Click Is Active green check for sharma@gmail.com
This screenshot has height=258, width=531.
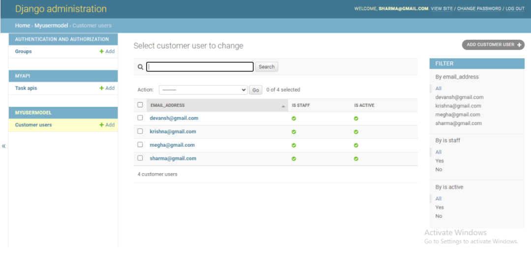click(356, 159)
